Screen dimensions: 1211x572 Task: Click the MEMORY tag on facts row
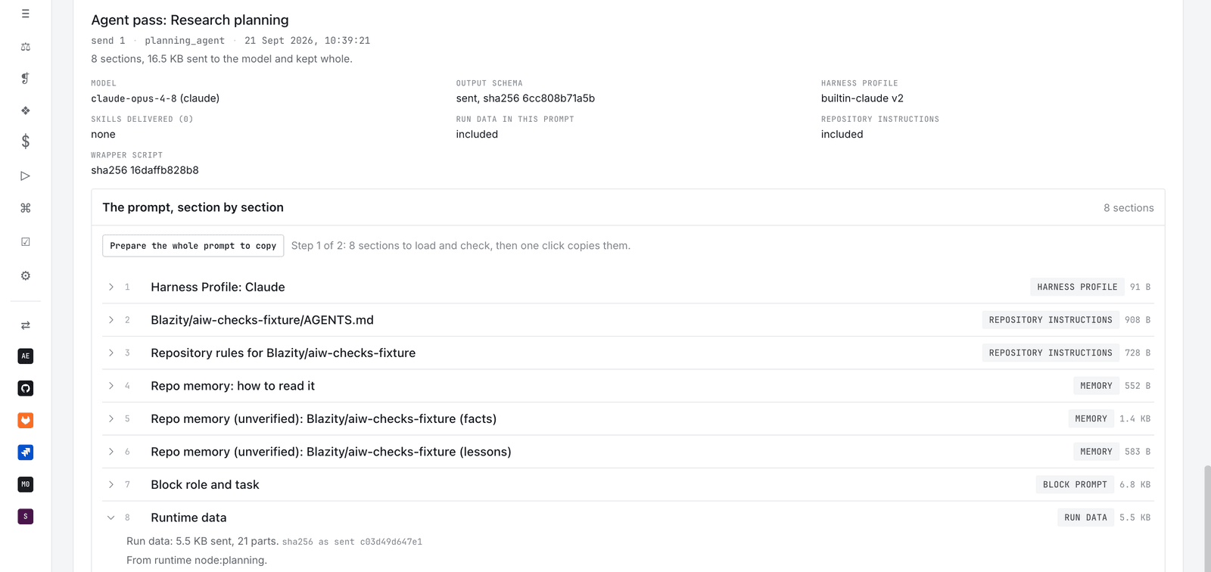click(1091, 418)
